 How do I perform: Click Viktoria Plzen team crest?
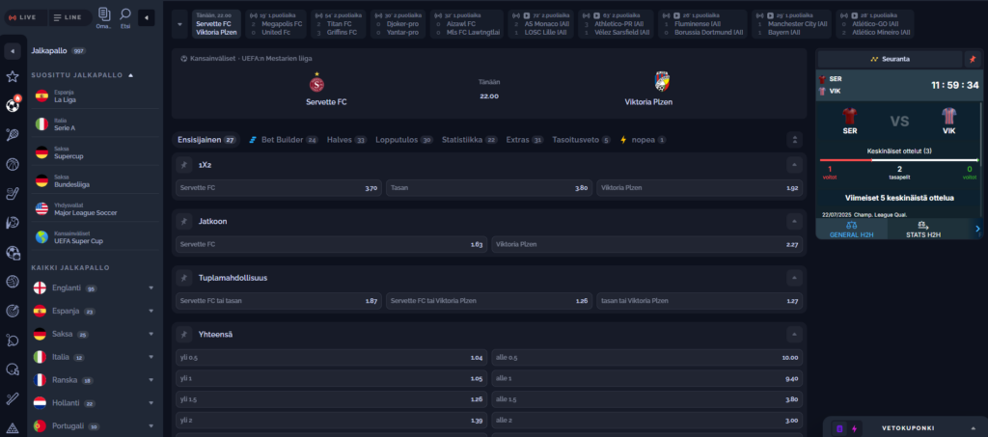pyautogui.click(x=662, y=82)
